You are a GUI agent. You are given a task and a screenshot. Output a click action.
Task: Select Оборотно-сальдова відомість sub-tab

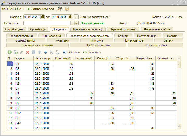click(89, 36)
